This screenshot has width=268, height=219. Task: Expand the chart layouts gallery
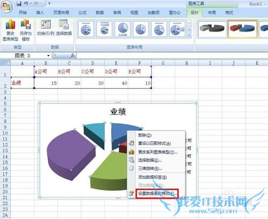pos(189,36)
